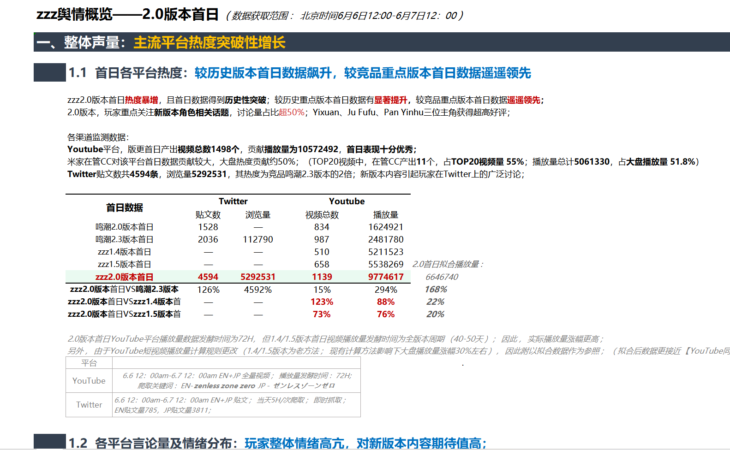Click the italic label '2.0首日拟合播放量：'

tap(448, 264)
